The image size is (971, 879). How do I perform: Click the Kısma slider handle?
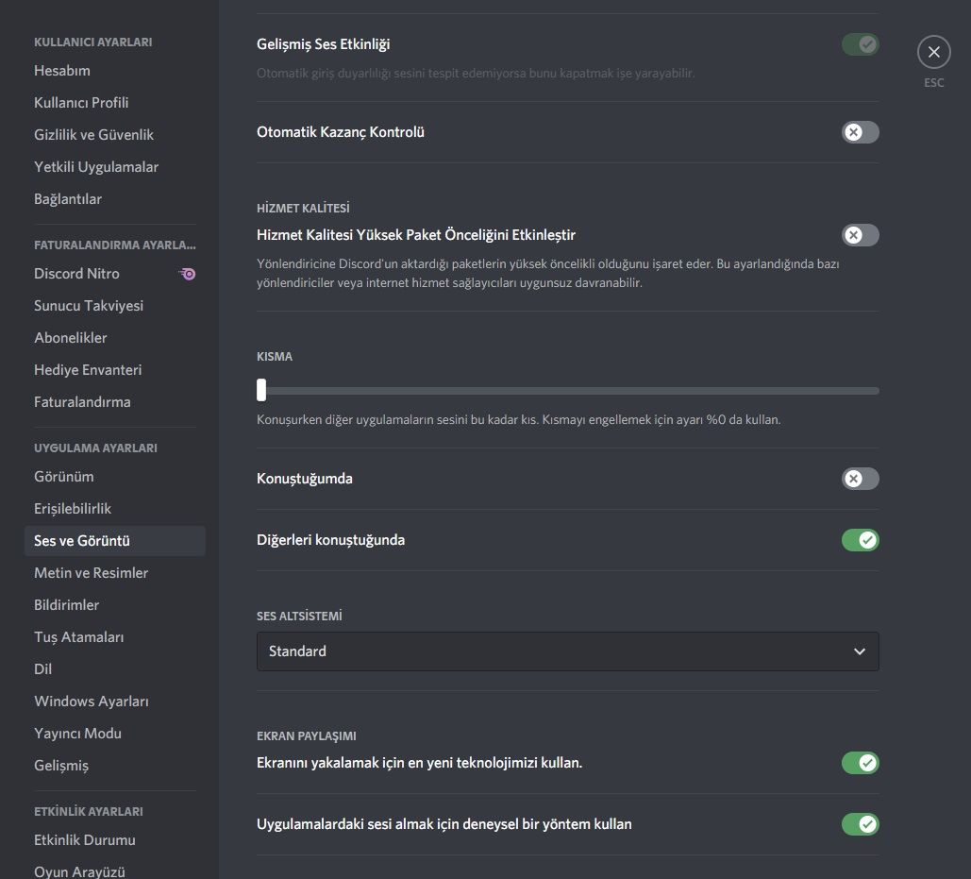point(261,390)
